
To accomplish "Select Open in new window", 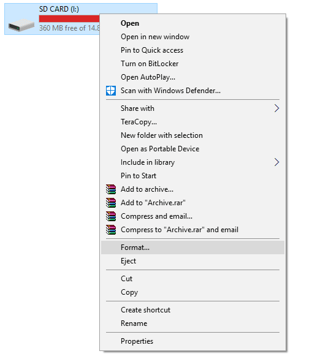I will pos(192,37).
